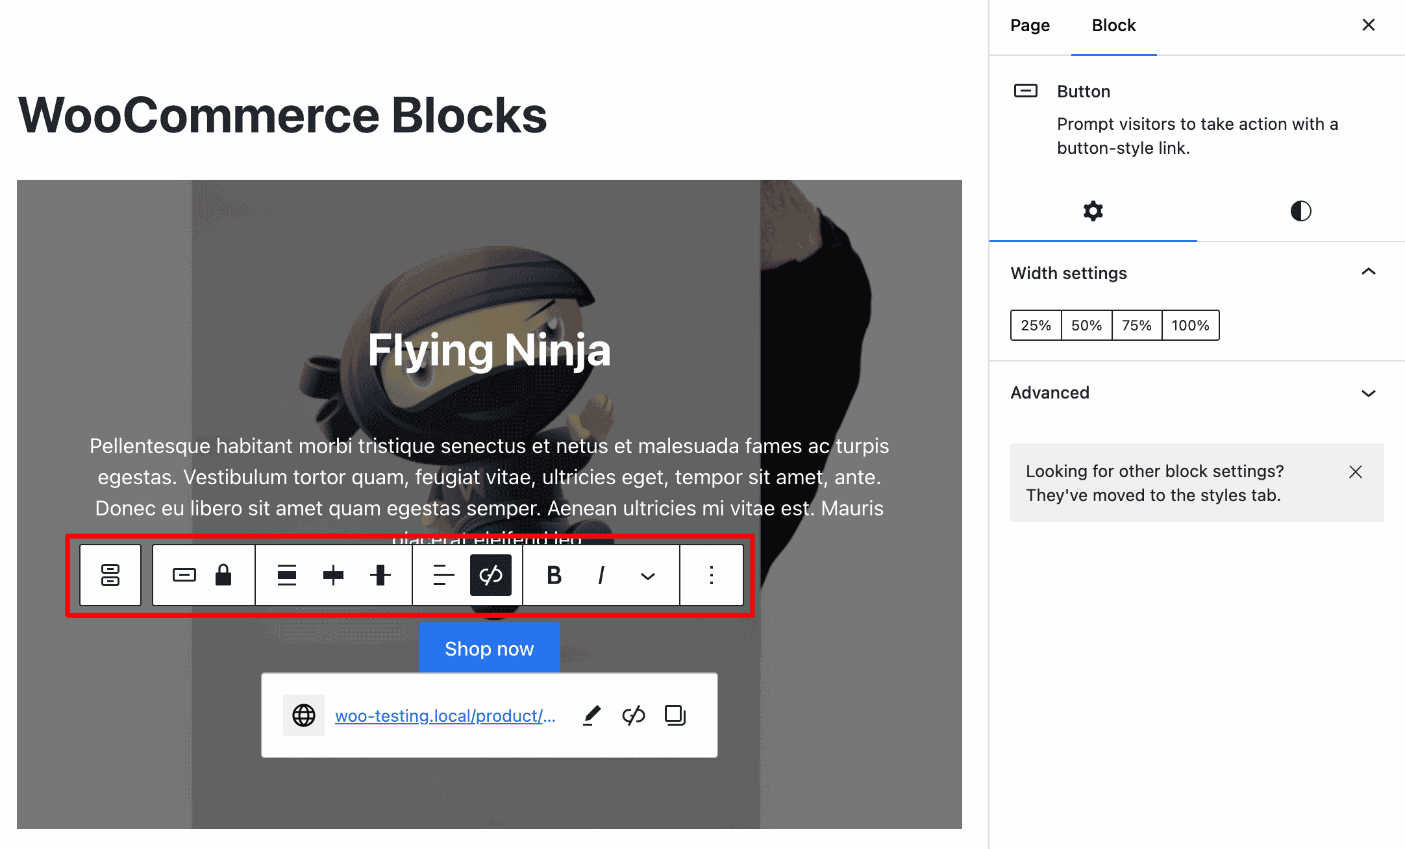Image resolution: width=1405 pixels, height=849 pixels.
Task: Toggle bold formatting
Action: point(554,575)
